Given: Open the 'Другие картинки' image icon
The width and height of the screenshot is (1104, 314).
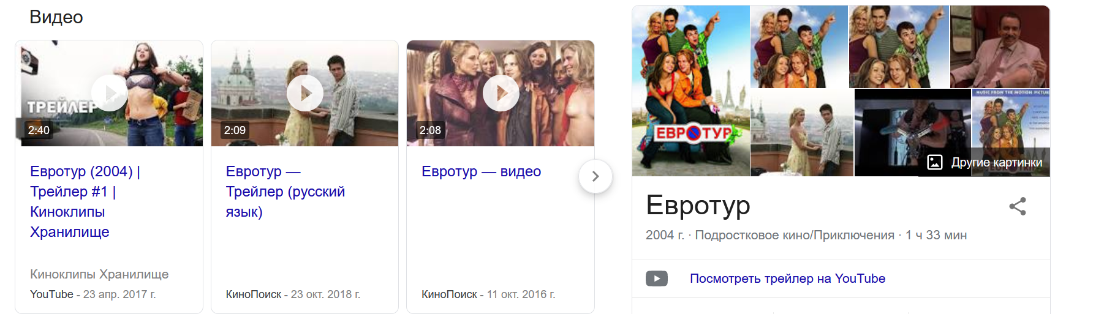Looking at the screenshot, I should pos(935,162).
